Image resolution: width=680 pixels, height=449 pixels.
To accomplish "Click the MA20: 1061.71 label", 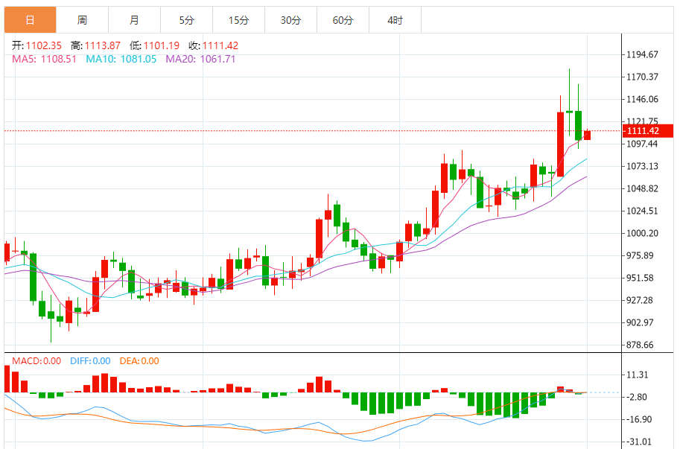I will (200, 59).
